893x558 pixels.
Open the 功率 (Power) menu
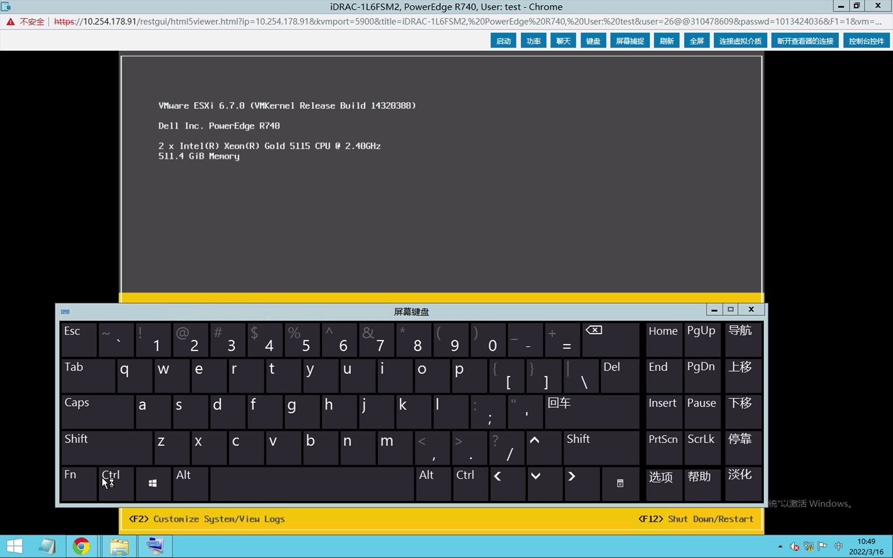533,41
